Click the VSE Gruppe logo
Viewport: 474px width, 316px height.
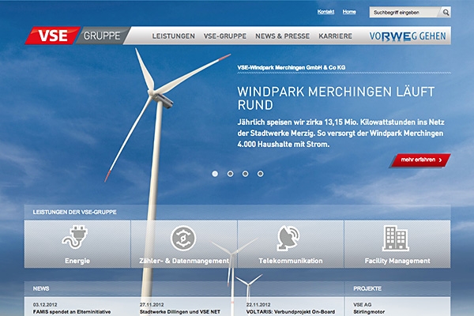coord(75,36)
